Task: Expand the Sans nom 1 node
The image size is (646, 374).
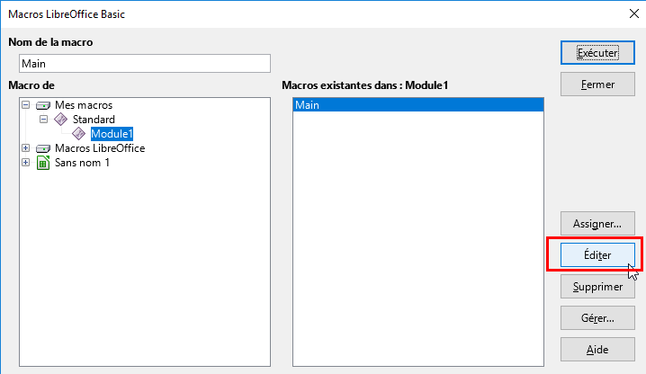Action: coord(25,163)
